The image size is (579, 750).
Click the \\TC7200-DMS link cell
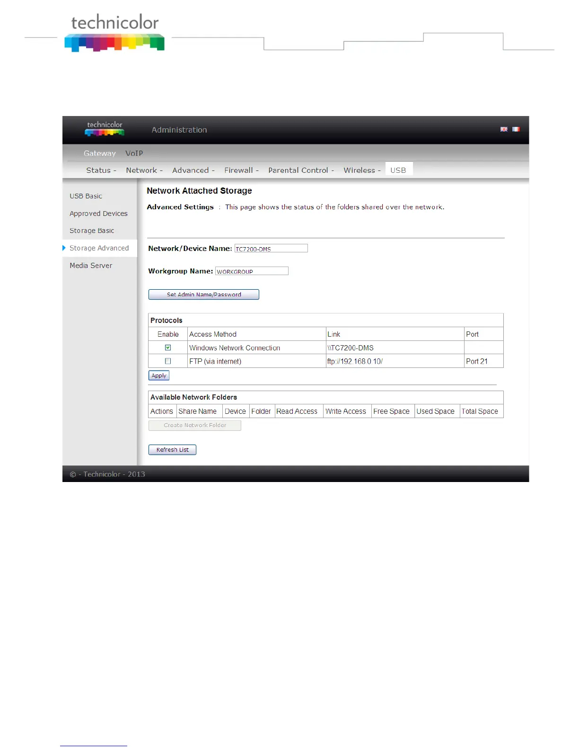click(x=395, y=348)
